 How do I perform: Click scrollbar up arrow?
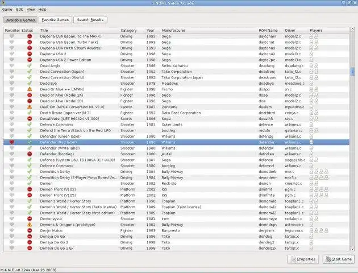coord(352,29)
